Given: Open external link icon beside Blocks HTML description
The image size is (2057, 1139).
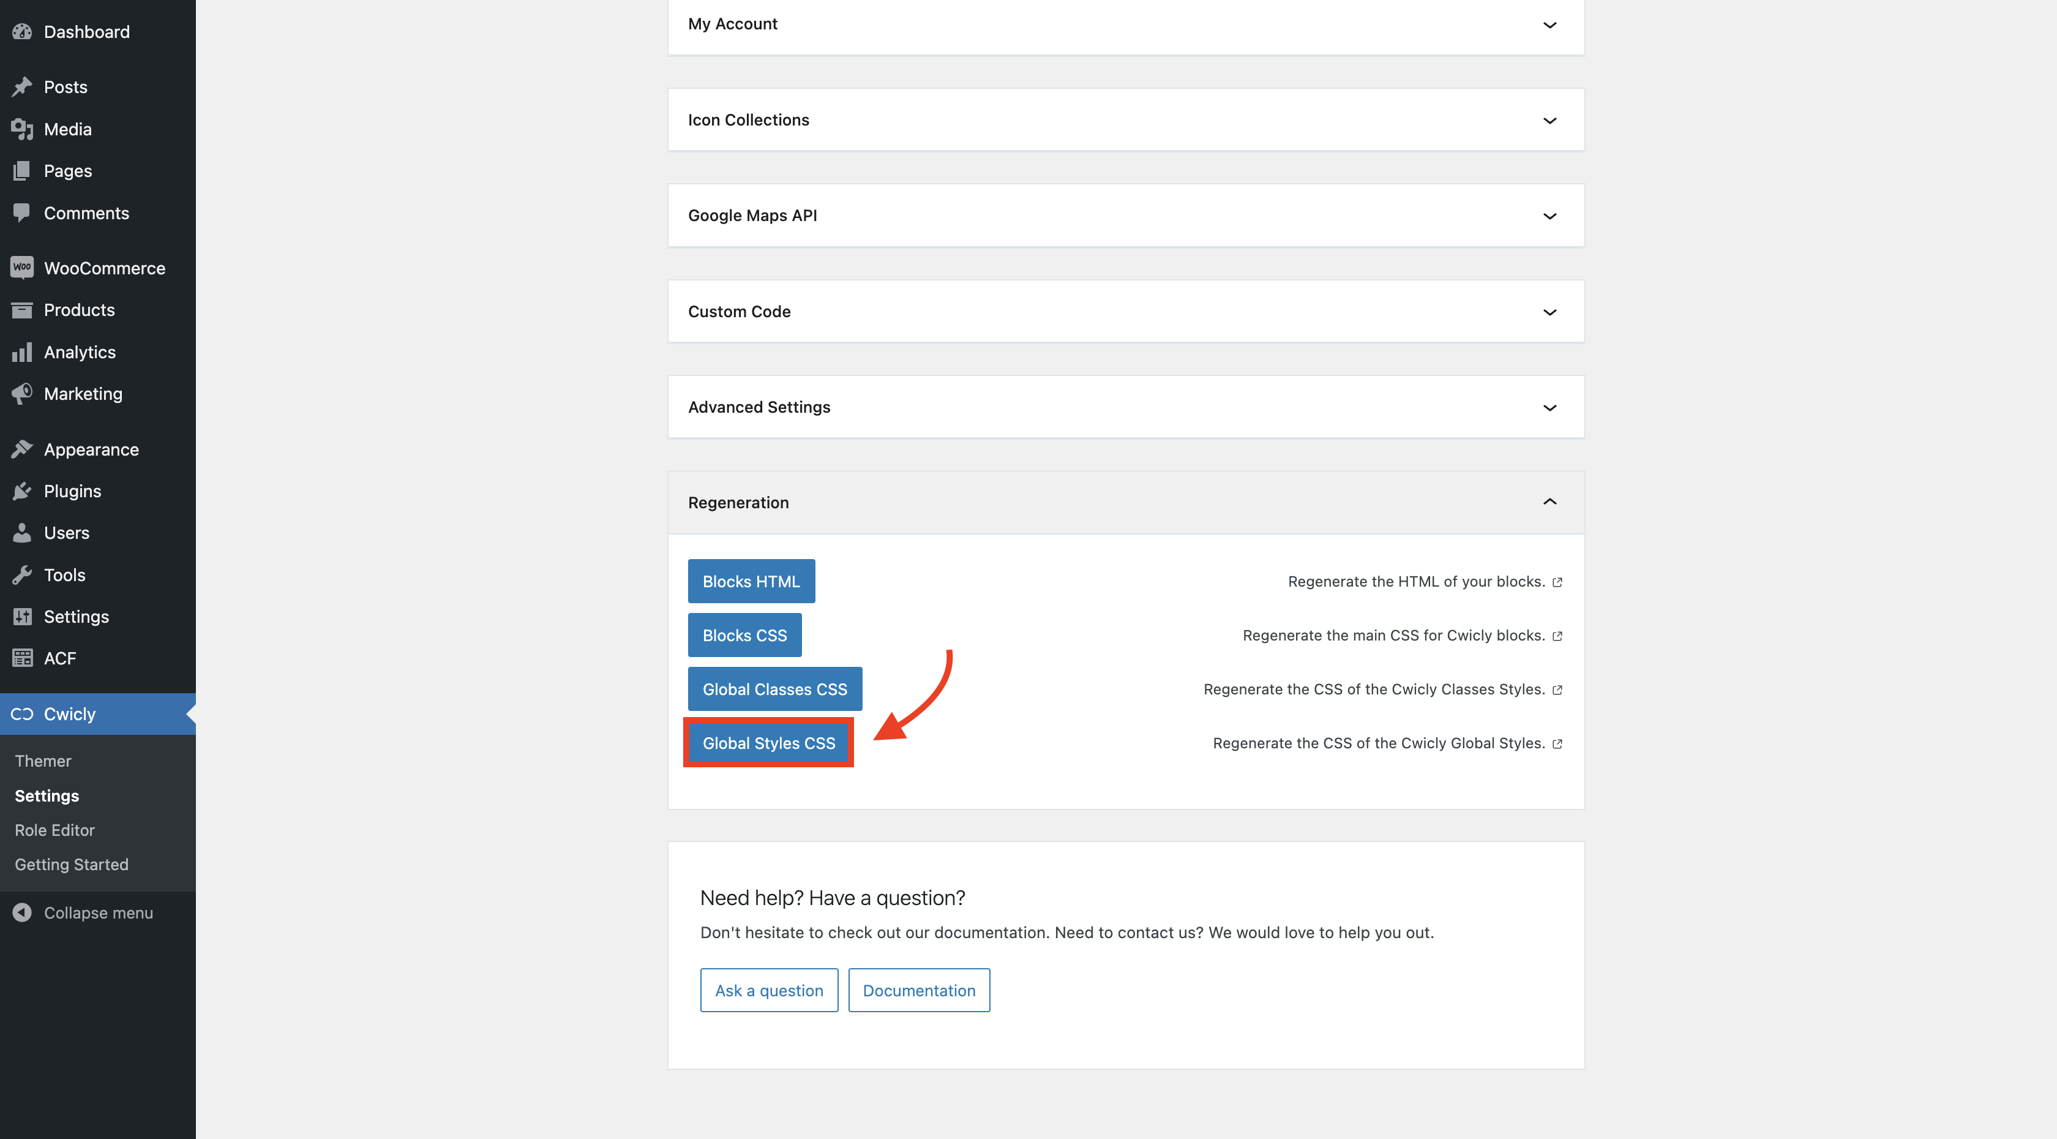Looking at the screenshot, I should click(x=1557, y=582).
